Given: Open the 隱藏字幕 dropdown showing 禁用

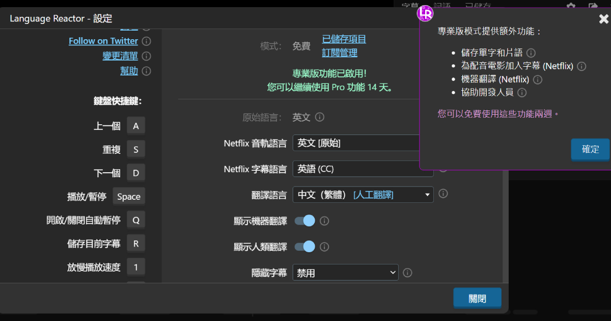Looking at the screenshot, I should pos(346,273).
